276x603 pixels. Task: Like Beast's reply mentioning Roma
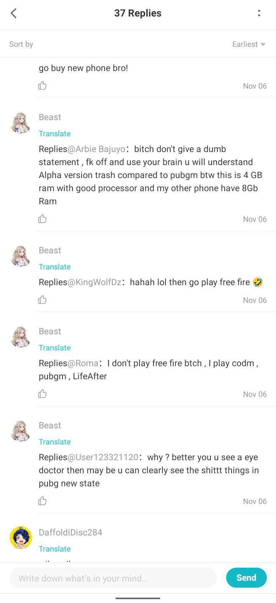coord(42,394)
